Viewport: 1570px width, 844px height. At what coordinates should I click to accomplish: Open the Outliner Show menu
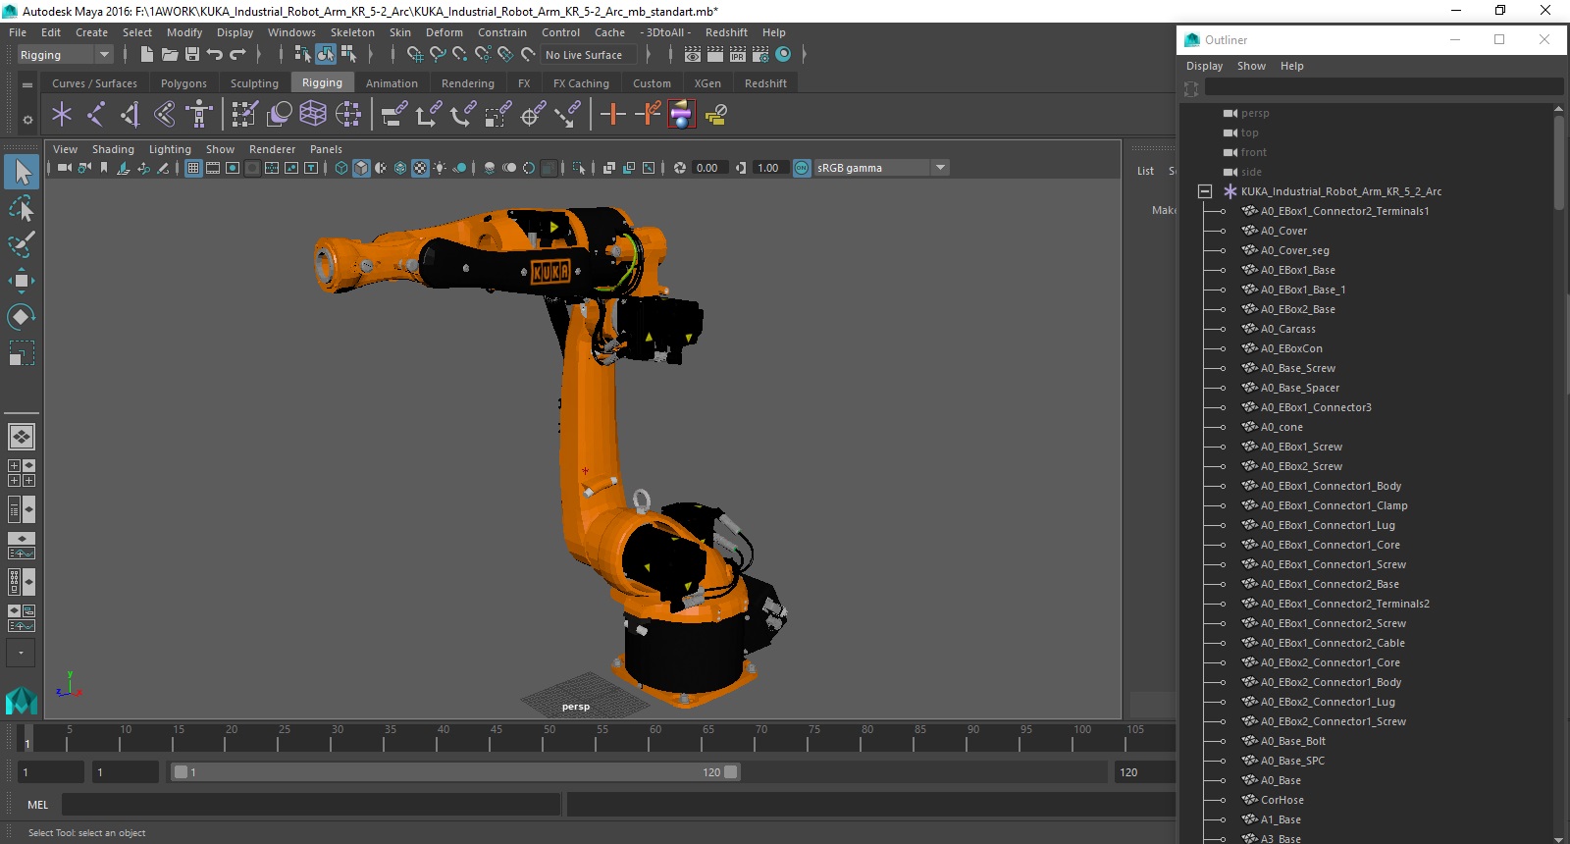[1251, 66]
